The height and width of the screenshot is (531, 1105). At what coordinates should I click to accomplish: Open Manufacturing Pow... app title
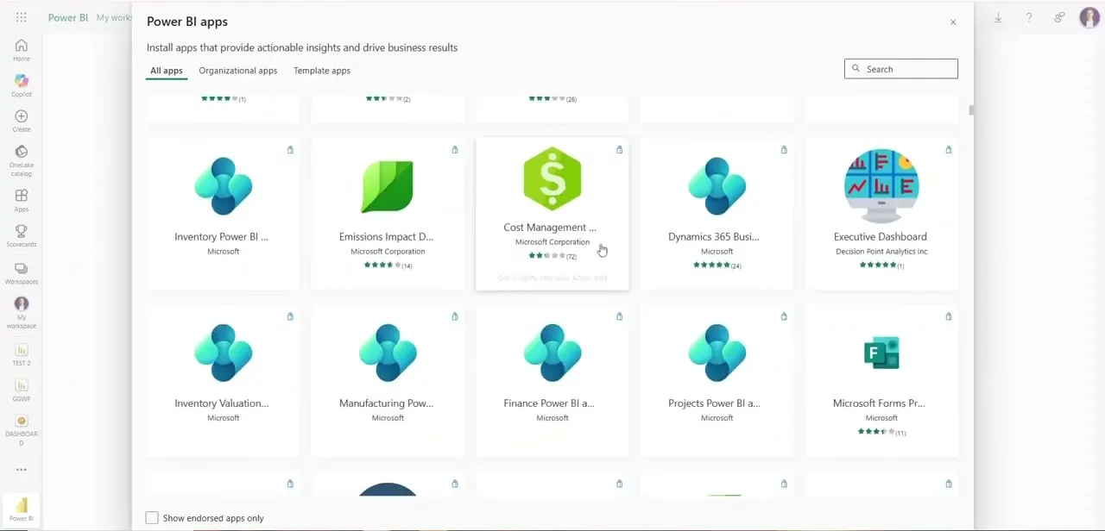tap(386, 403)
